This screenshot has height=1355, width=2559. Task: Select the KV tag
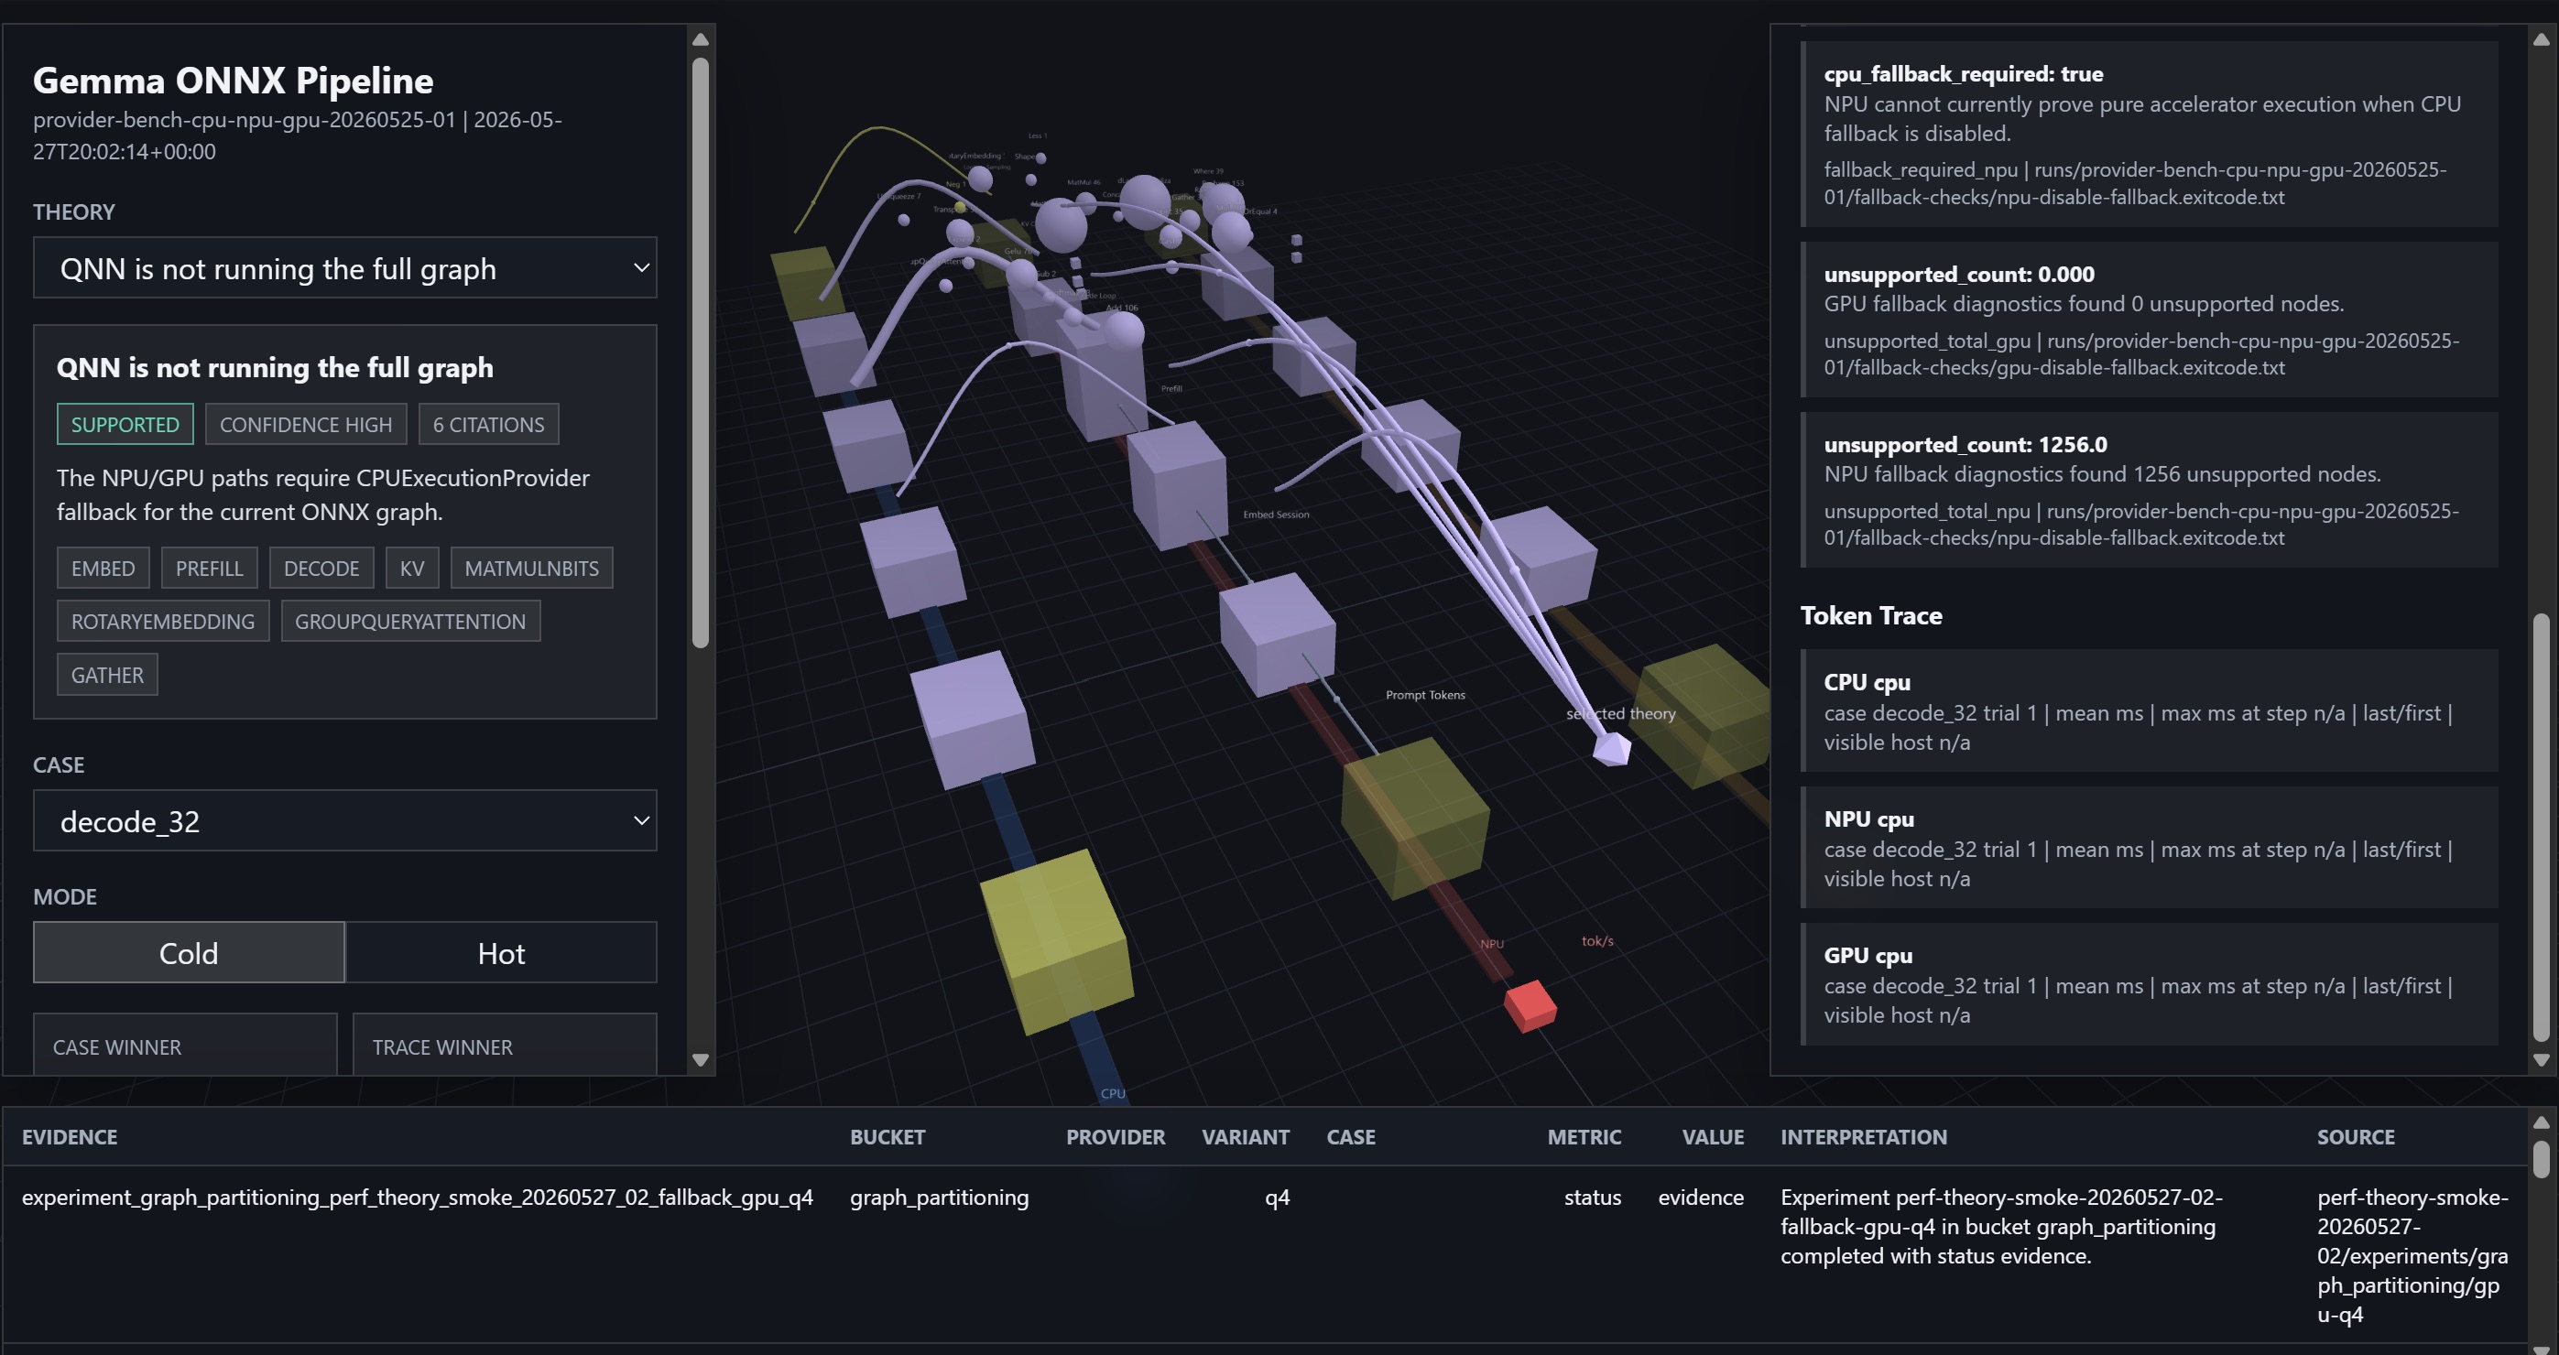(x=412, y=569)
